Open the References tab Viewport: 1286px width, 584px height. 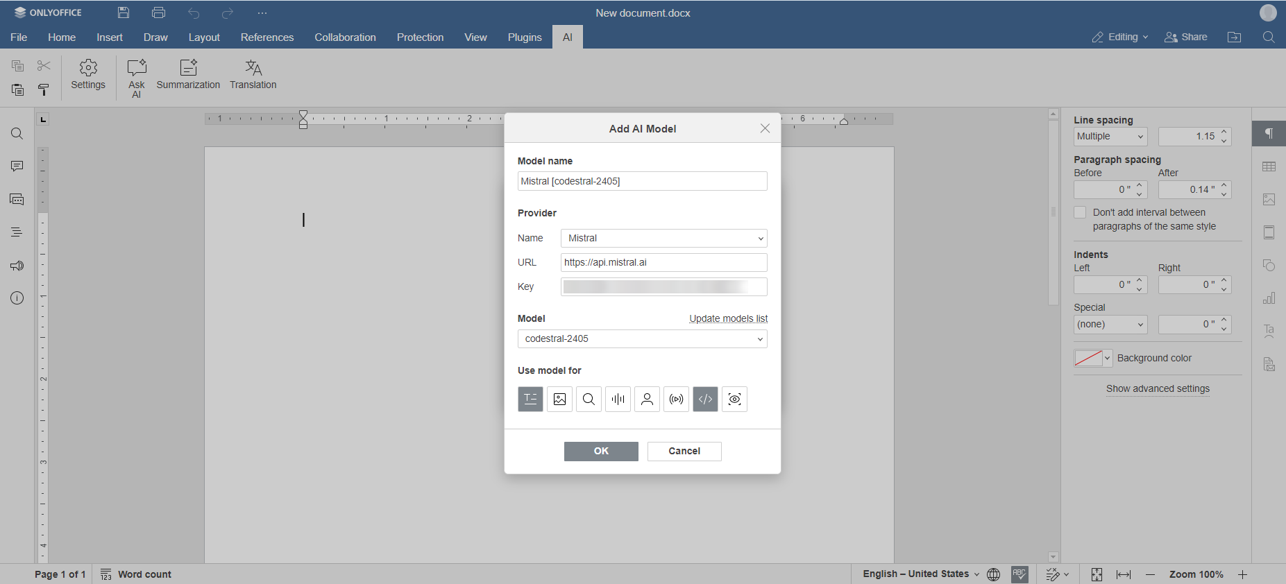point(267,37)
